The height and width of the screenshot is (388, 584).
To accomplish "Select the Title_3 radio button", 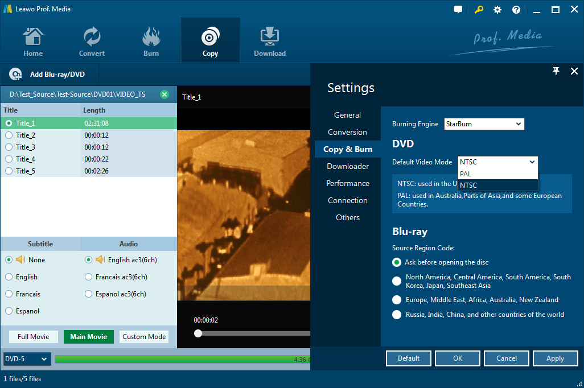I will [x=9, y=147].
